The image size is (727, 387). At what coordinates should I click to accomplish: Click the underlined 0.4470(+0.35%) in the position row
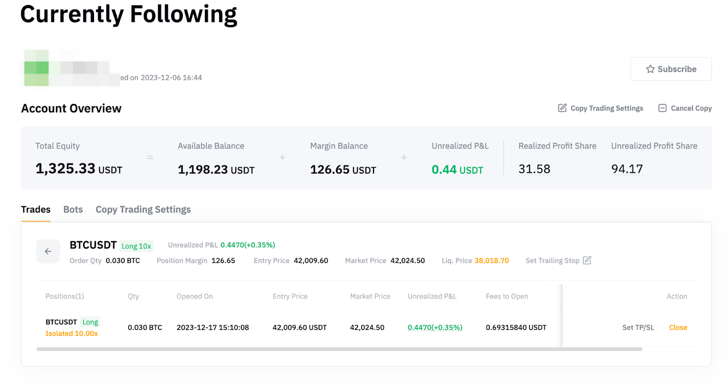click(x=435, y=327)
